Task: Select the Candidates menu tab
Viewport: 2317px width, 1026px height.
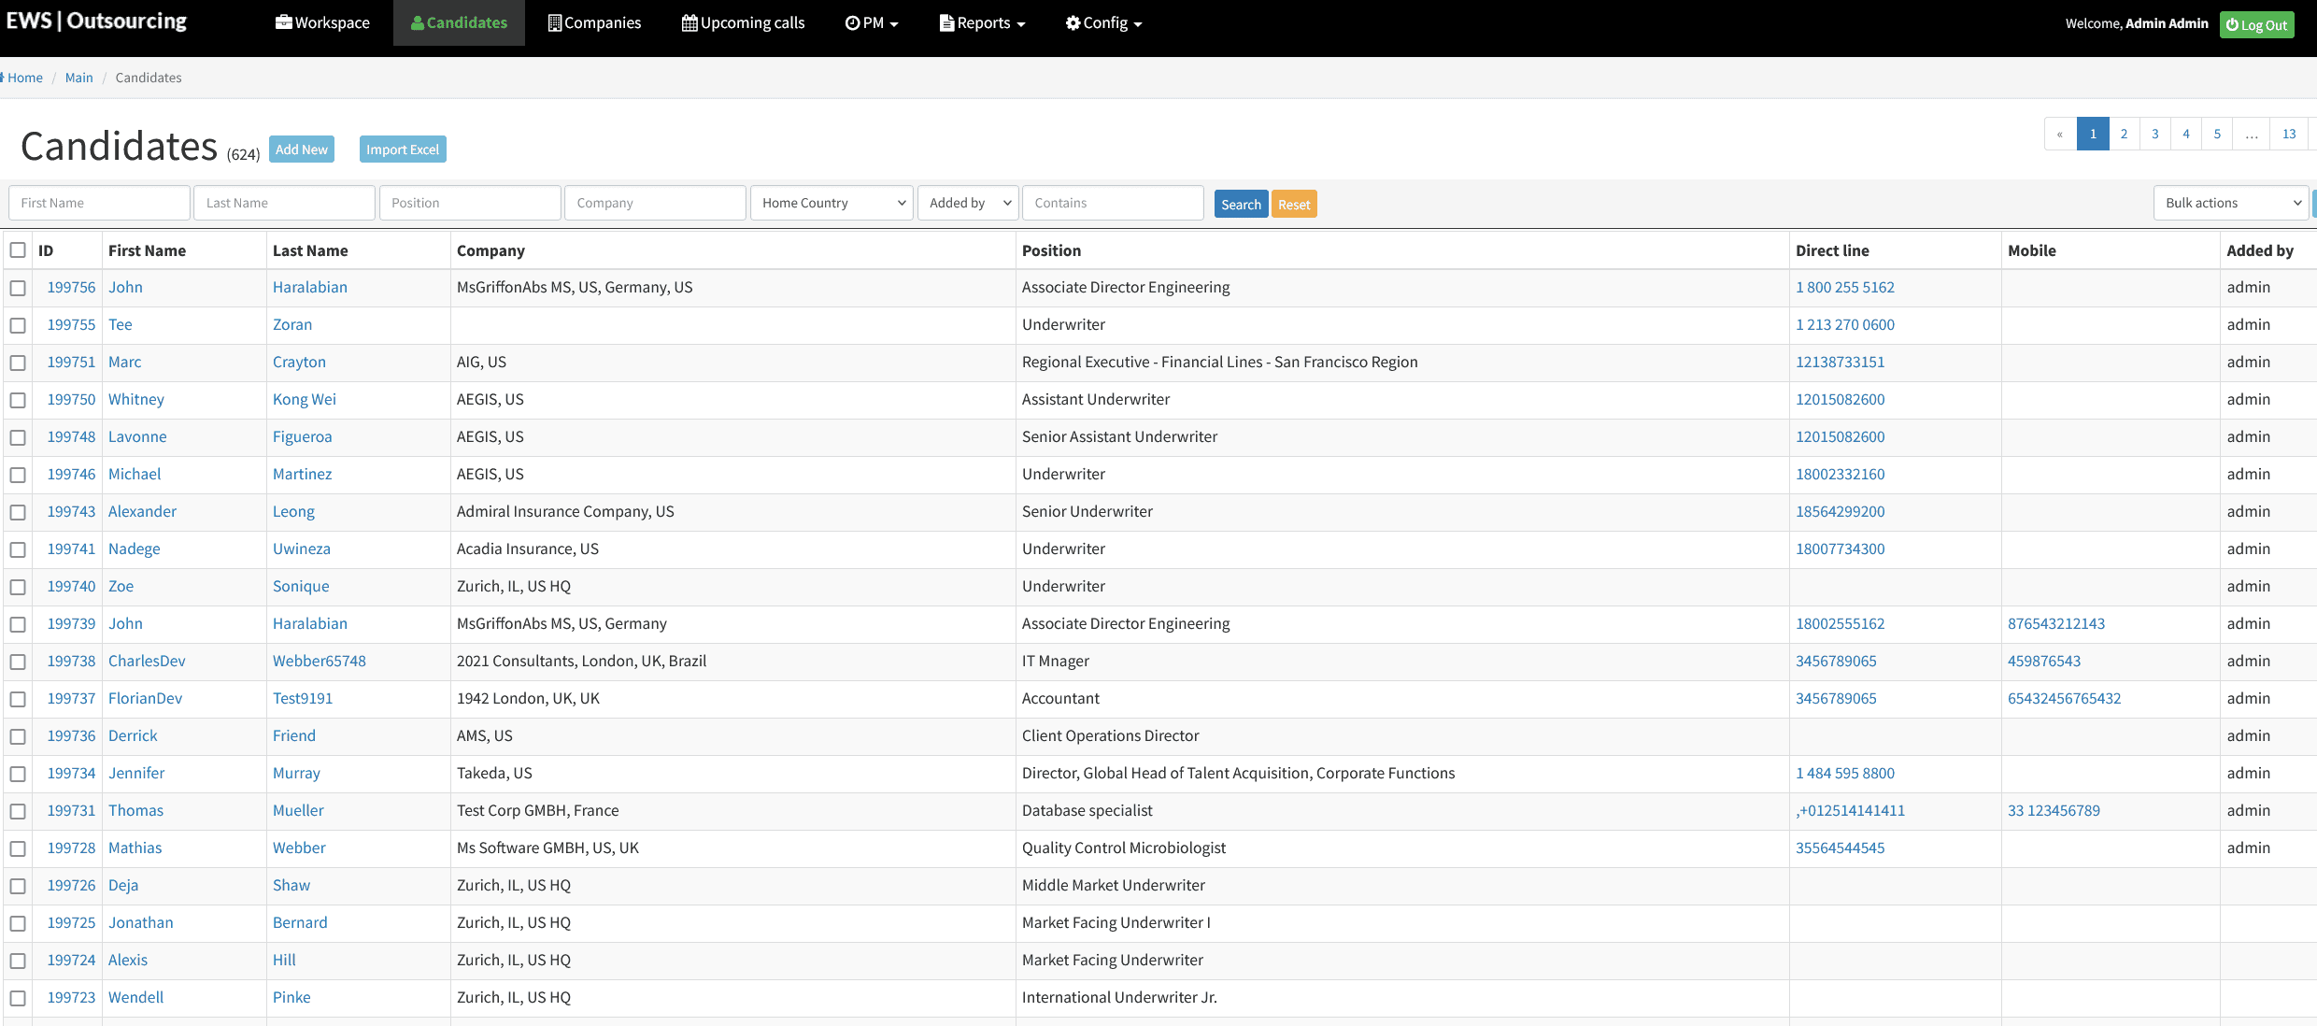Action: 459,22
